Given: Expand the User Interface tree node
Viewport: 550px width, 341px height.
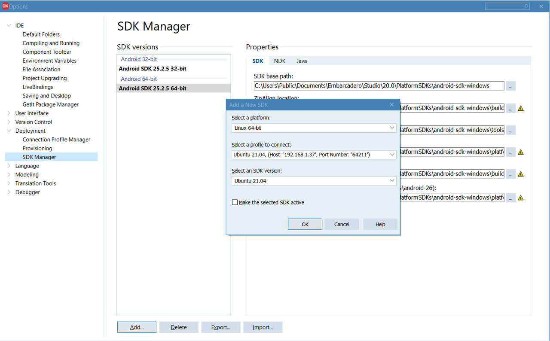Looking at the screenshot, I should tap(9, 113).
